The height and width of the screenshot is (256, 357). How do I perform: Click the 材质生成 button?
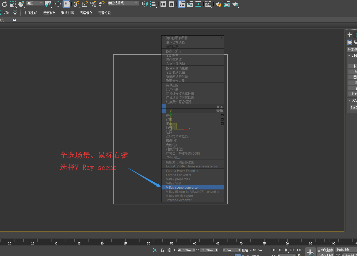(x=31, y=13)
